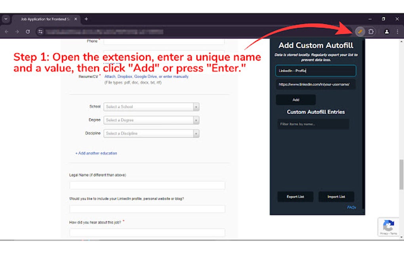Open the custom autofill extension pencil icon
This screenshot has height=253, width=404.
(x=360, y=31)
